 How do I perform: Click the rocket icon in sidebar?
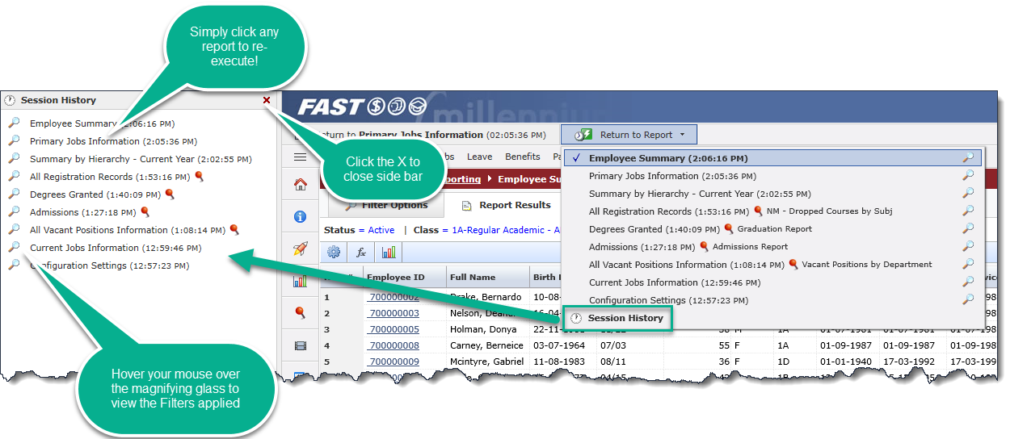(301, 249)
